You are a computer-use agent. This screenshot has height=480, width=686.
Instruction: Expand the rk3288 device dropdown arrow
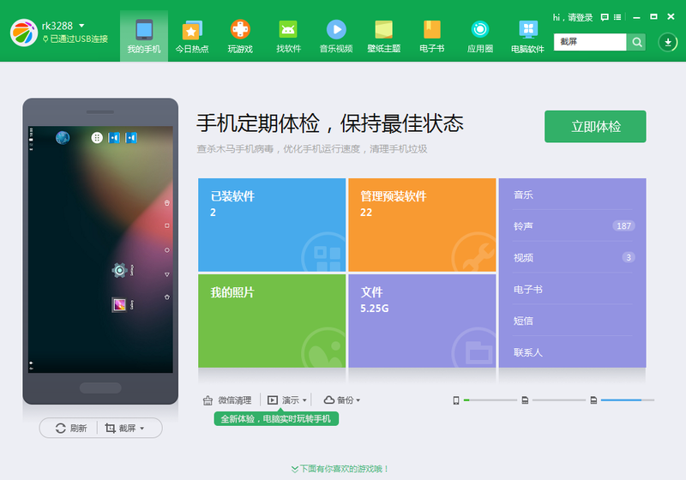click(x=82, y=27)
